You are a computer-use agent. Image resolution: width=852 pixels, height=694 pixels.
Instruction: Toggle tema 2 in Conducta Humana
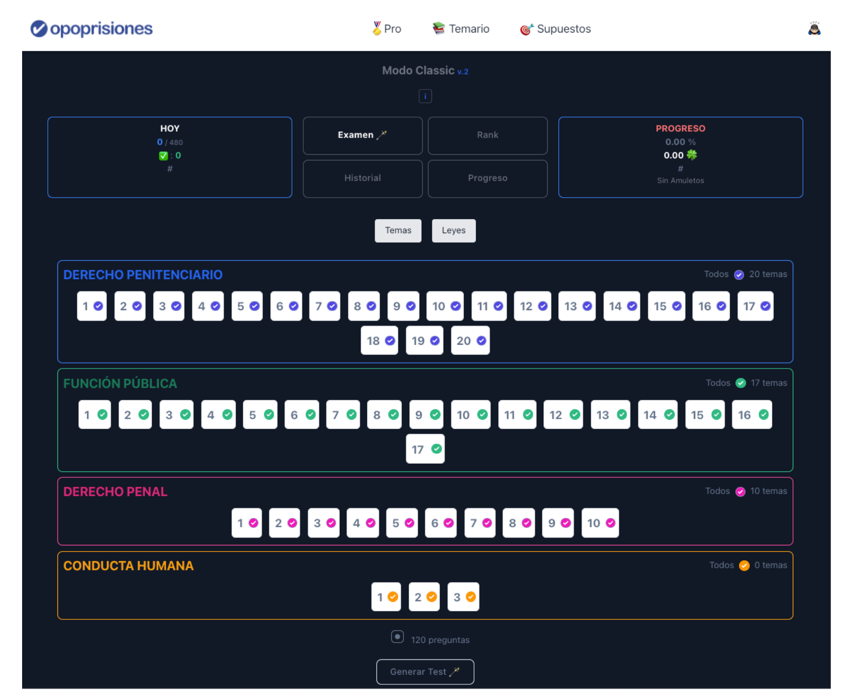pos(424,597)
